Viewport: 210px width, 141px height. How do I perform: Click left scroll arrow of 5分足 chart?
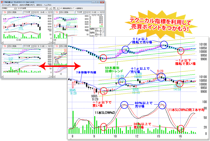(x=54, y=42)
